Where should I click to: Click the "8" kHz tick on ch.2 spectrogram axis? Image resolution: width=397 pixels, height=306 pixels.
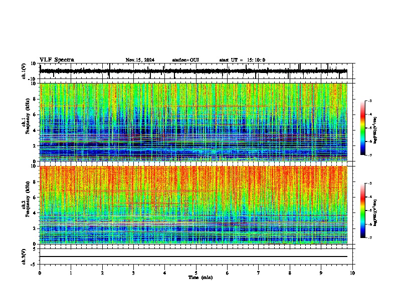click(x=35, y=182)
